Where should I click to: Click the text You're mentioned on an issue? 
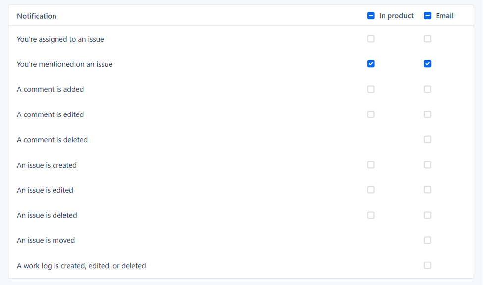coord(64,64)
